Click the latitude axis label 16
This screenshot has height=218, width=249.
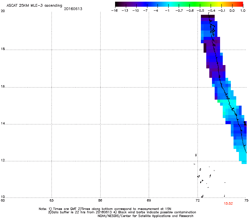coord(3,87)
